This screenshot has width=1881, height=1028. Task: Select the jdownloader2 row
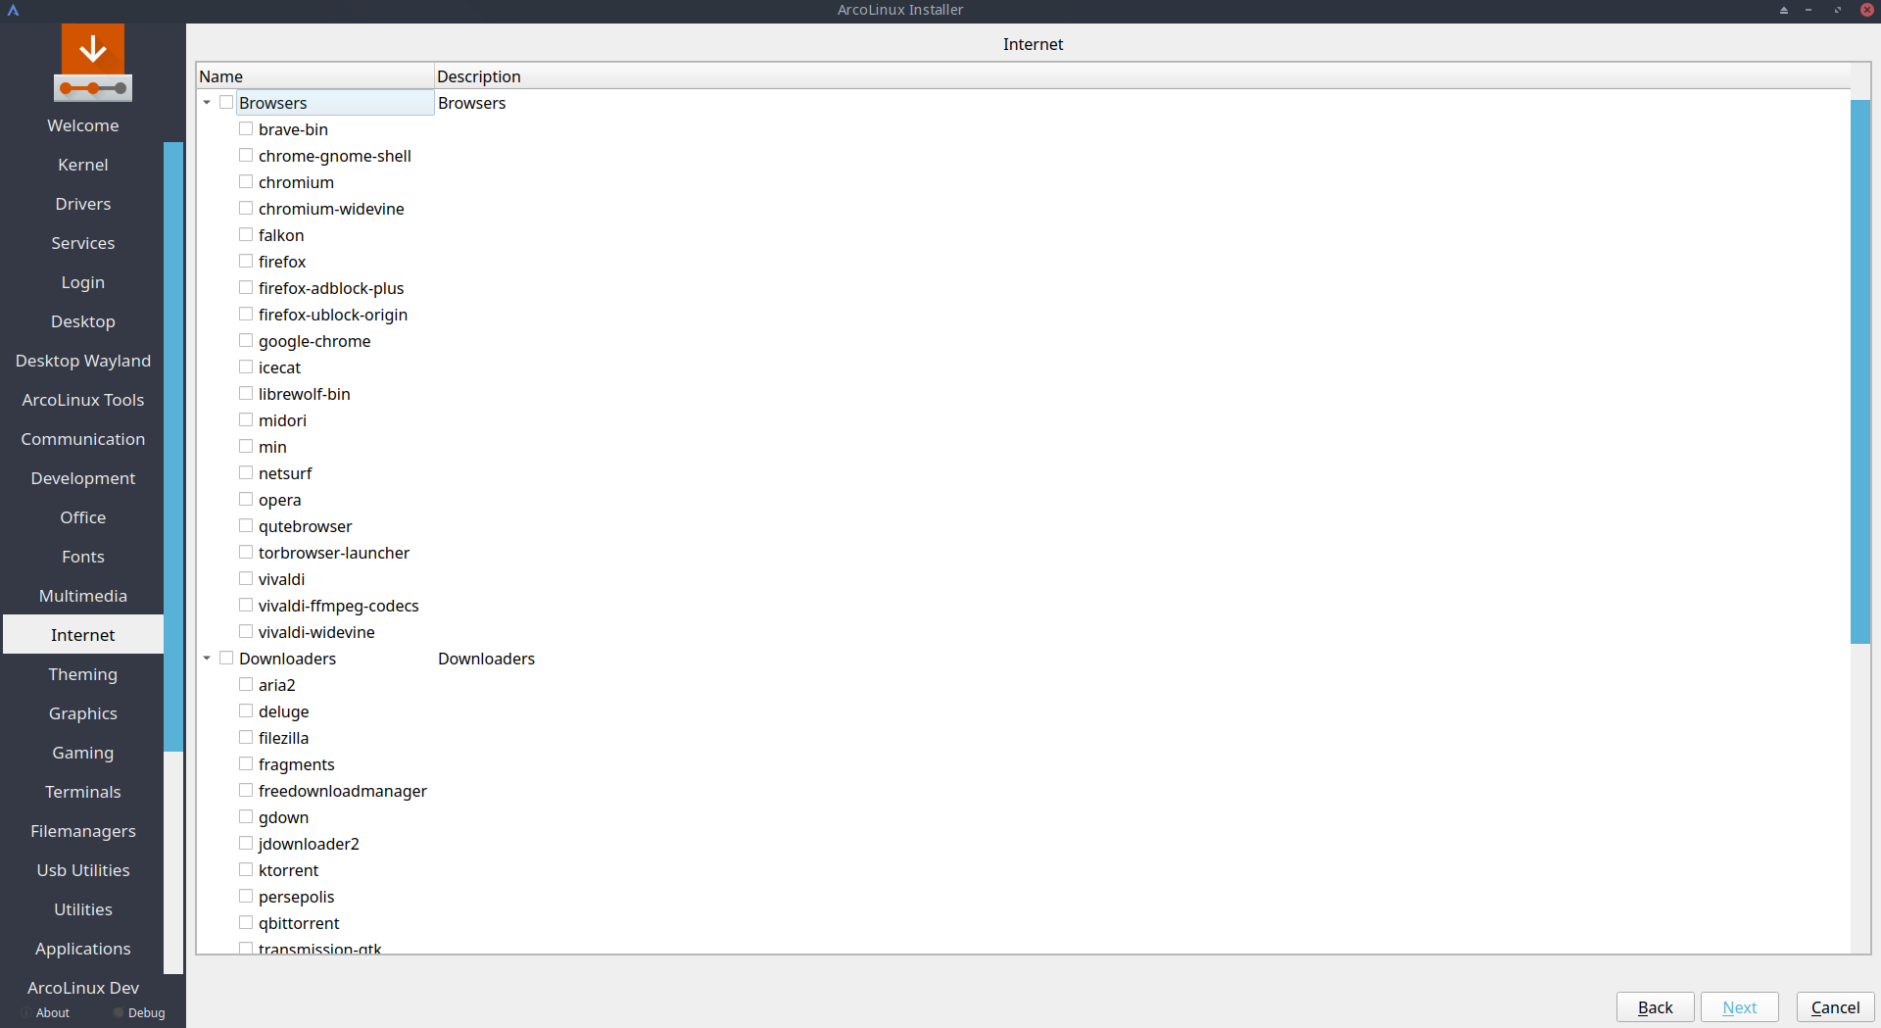[309, 844]
